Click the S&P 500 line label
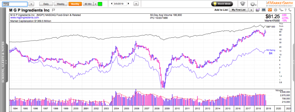The width and height of the screenshot is (295, 112). click(x=271, y=27)
